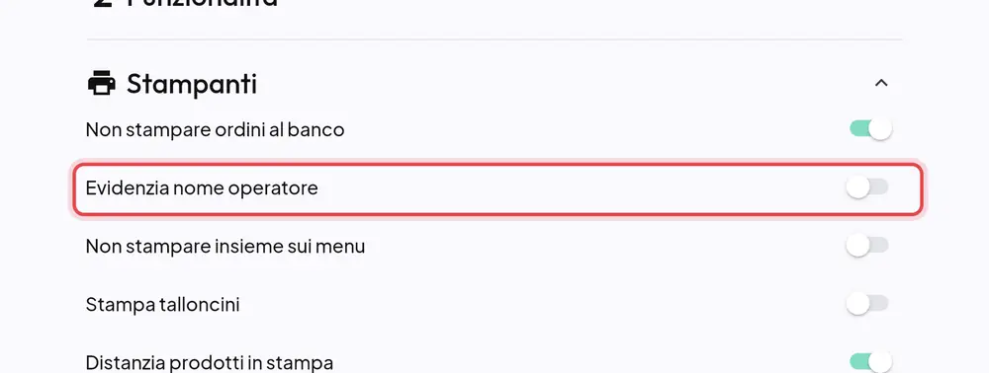Click the Stampa talloncini label text
Image resolution: width=989 pixels, height=373 pixels.
[163, 305]
